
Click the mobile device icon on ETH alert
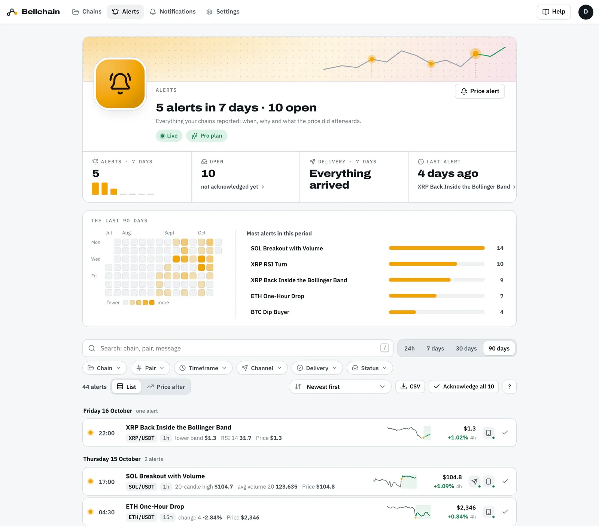coord(489,512)
